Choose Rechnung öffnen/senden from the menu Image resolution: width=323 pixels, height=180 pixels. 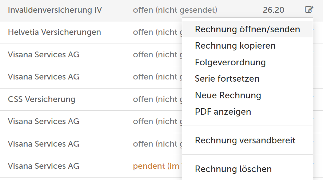pos(247,29)
